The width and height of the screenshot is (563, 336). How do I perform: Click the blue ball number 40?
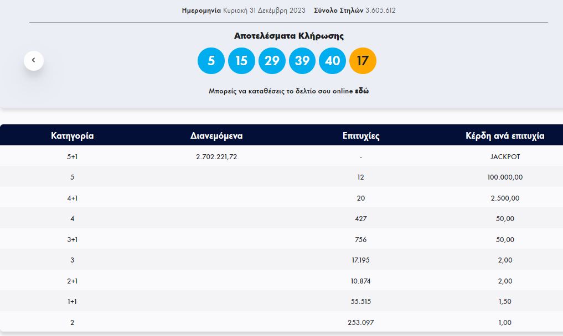click(332, 61)
